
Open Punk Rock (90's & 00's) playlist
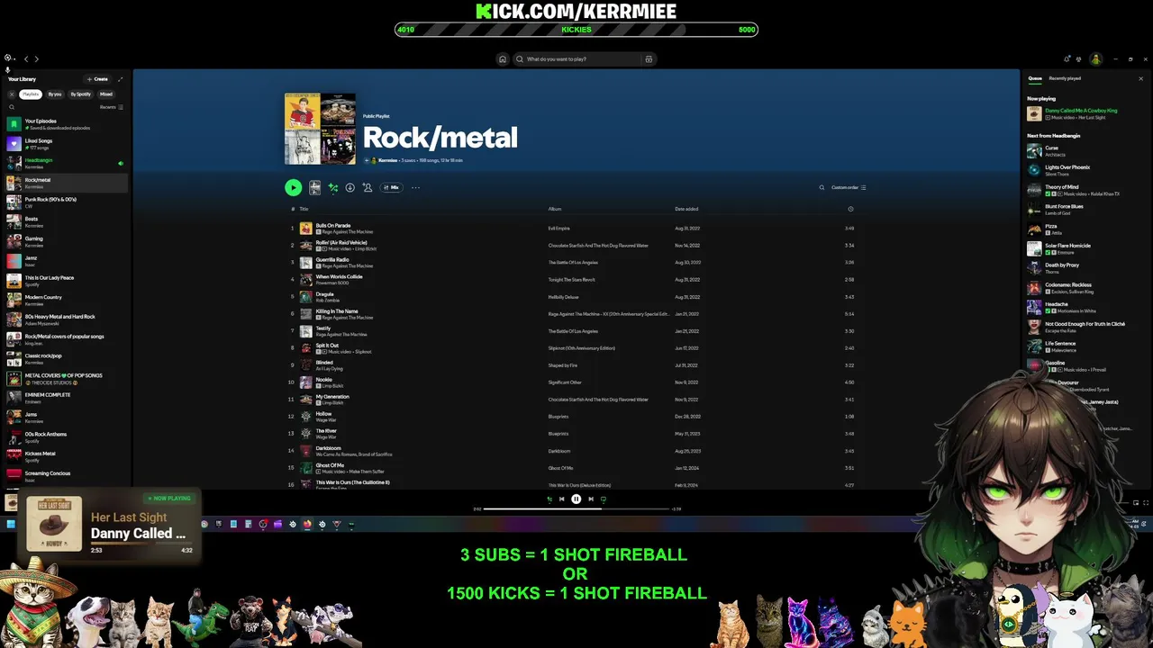click(65, 202)
